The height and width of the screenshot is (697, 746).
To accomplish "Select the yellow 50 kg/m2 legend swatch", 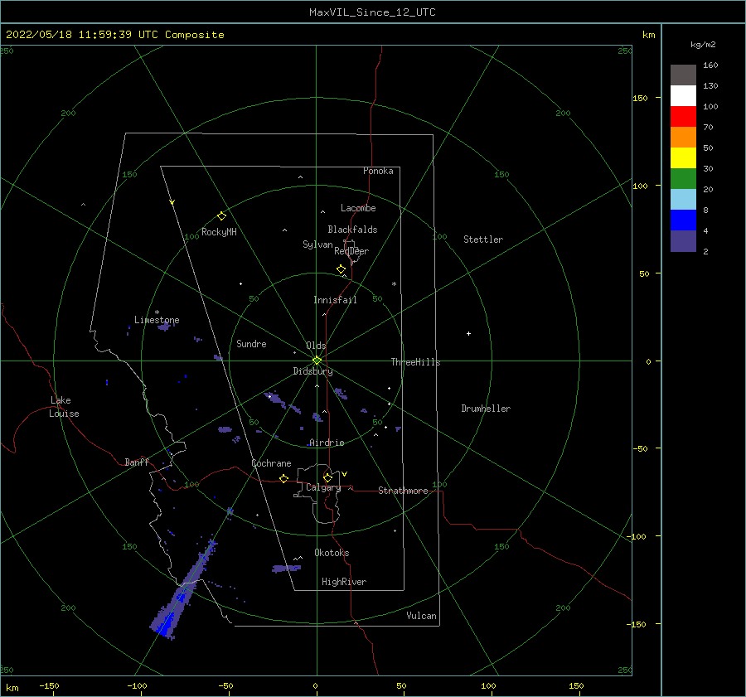I will coord(683,158).
